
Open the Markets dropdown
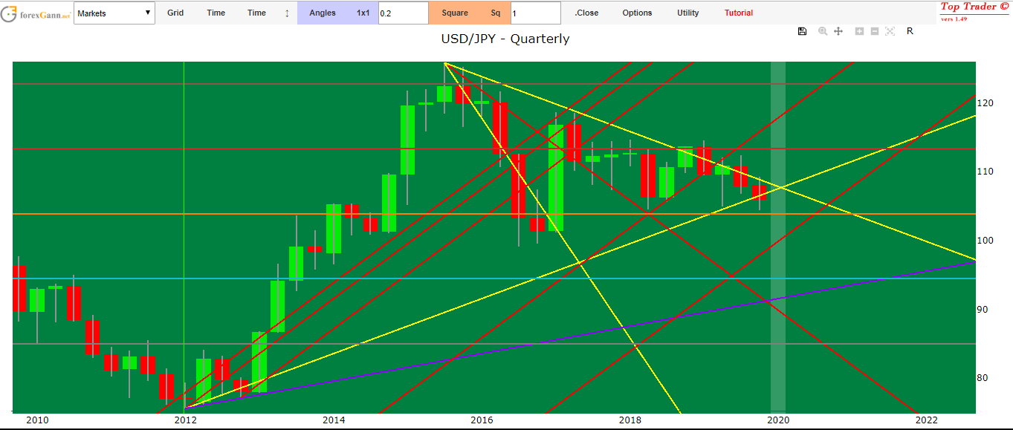(x=114, y=13)
